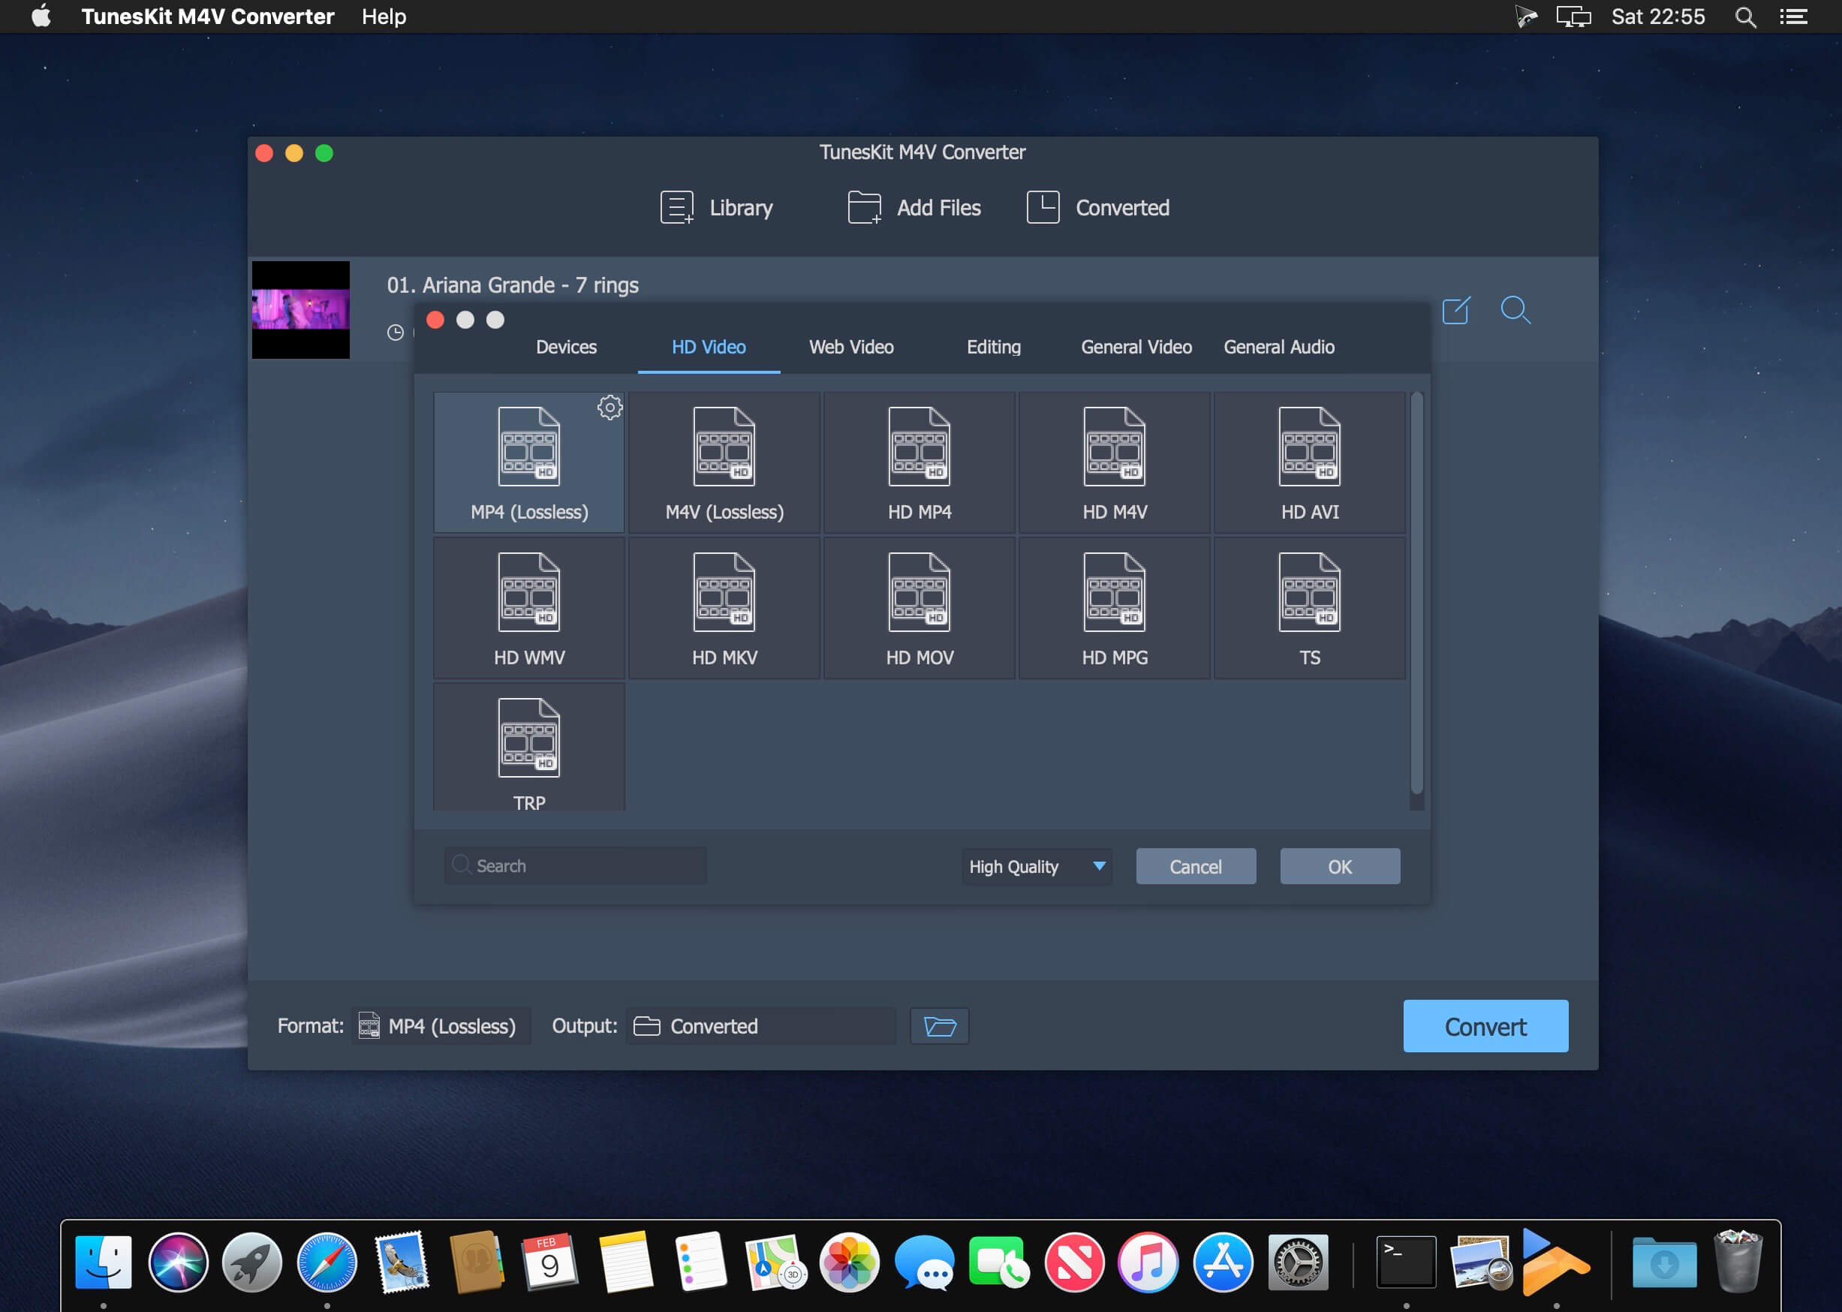Switch to the General Audio tab
This screenshot has width=1842, height=1312.
pos(1279,347)
